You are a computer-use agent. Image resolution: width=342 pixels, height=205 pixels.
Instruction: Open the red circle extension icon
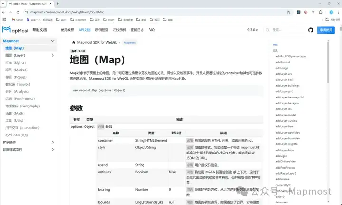click(306, 12)
